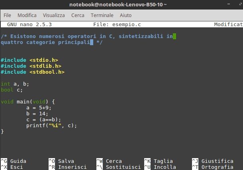Click the 'GNU nano 2.5.3' header text
Viewport: 243px width, 170px height.
click(29, 24)
